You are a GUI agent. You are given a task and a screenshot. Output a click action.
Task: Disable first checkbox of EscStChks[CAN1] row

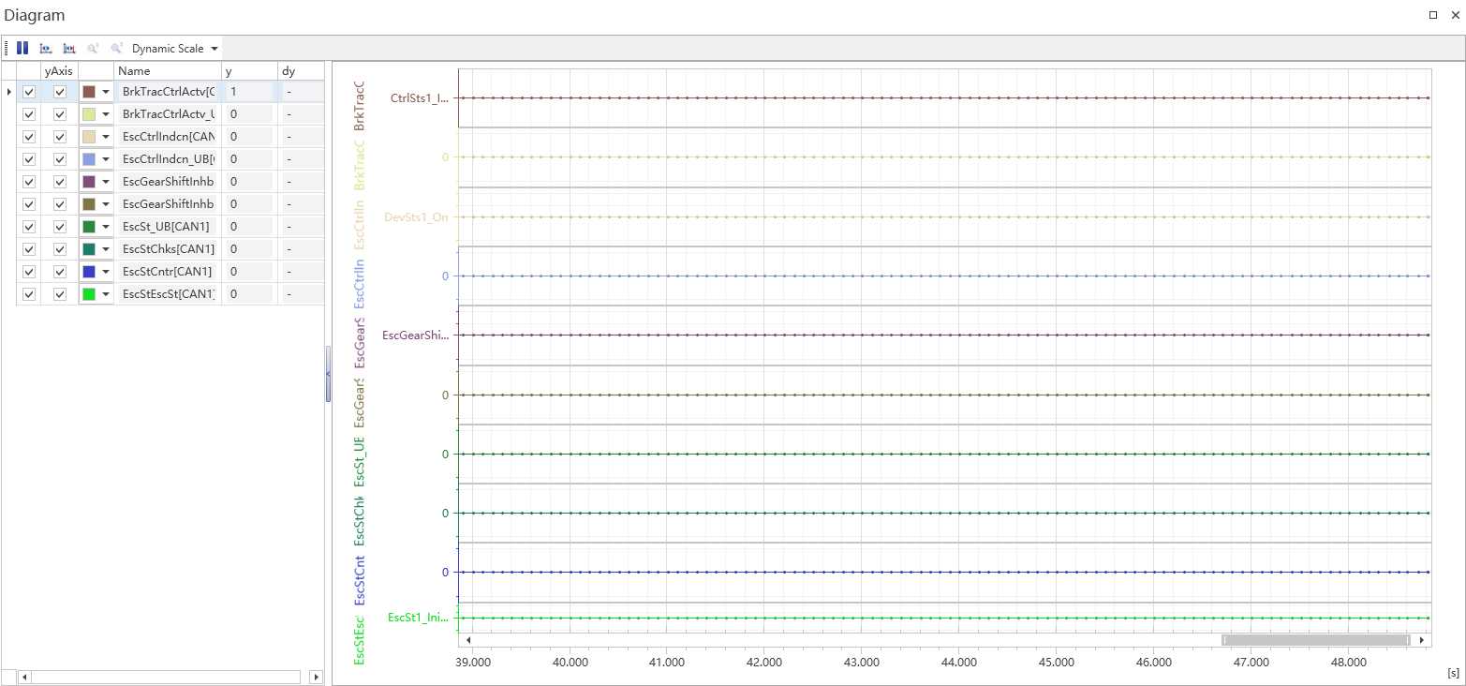click(29, 248)
